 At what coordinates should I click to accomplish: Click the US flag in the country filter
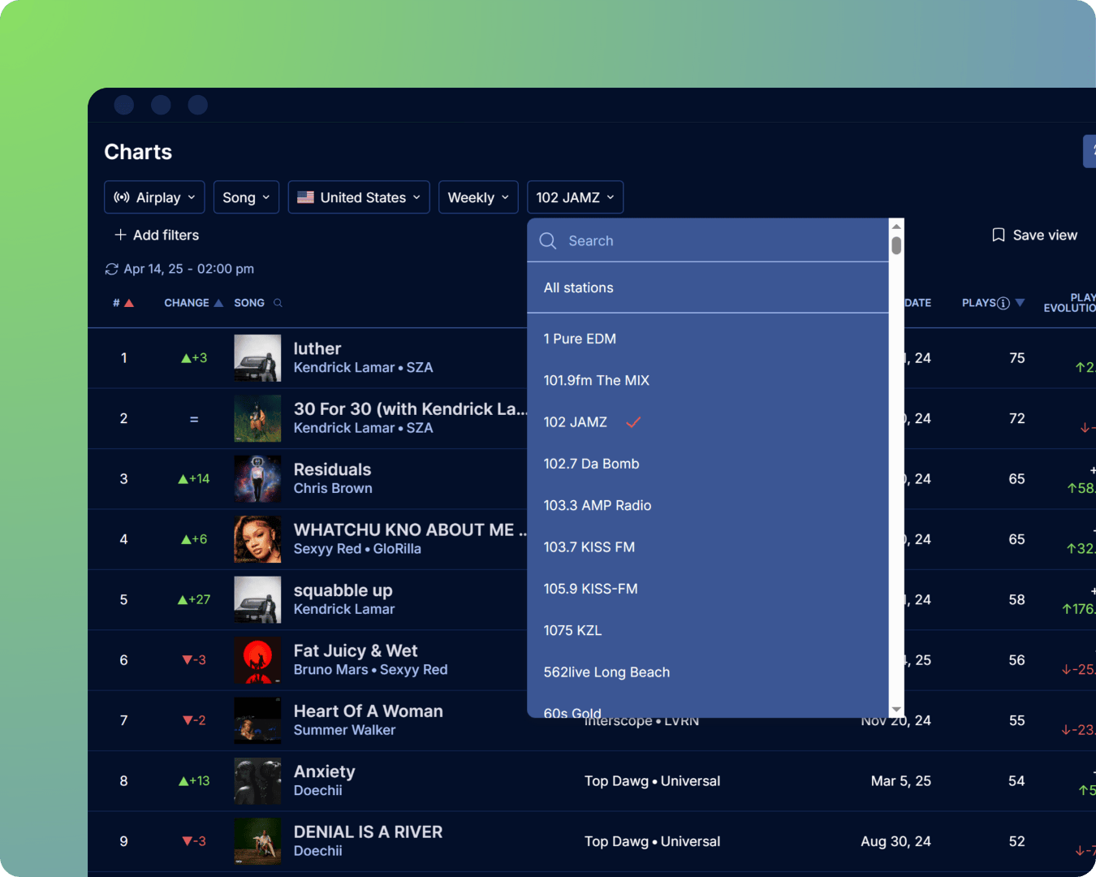(304, 197)
